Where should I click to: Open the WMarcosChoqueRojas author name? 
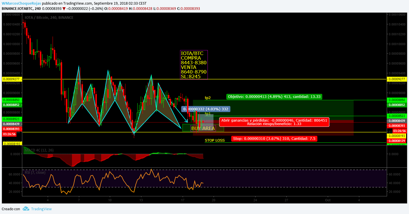point(21,3)
